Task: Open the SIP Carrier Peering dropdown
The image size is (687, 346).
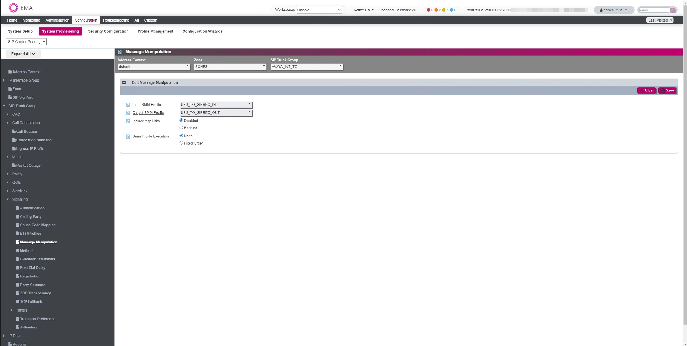Action: coord(26,42)
